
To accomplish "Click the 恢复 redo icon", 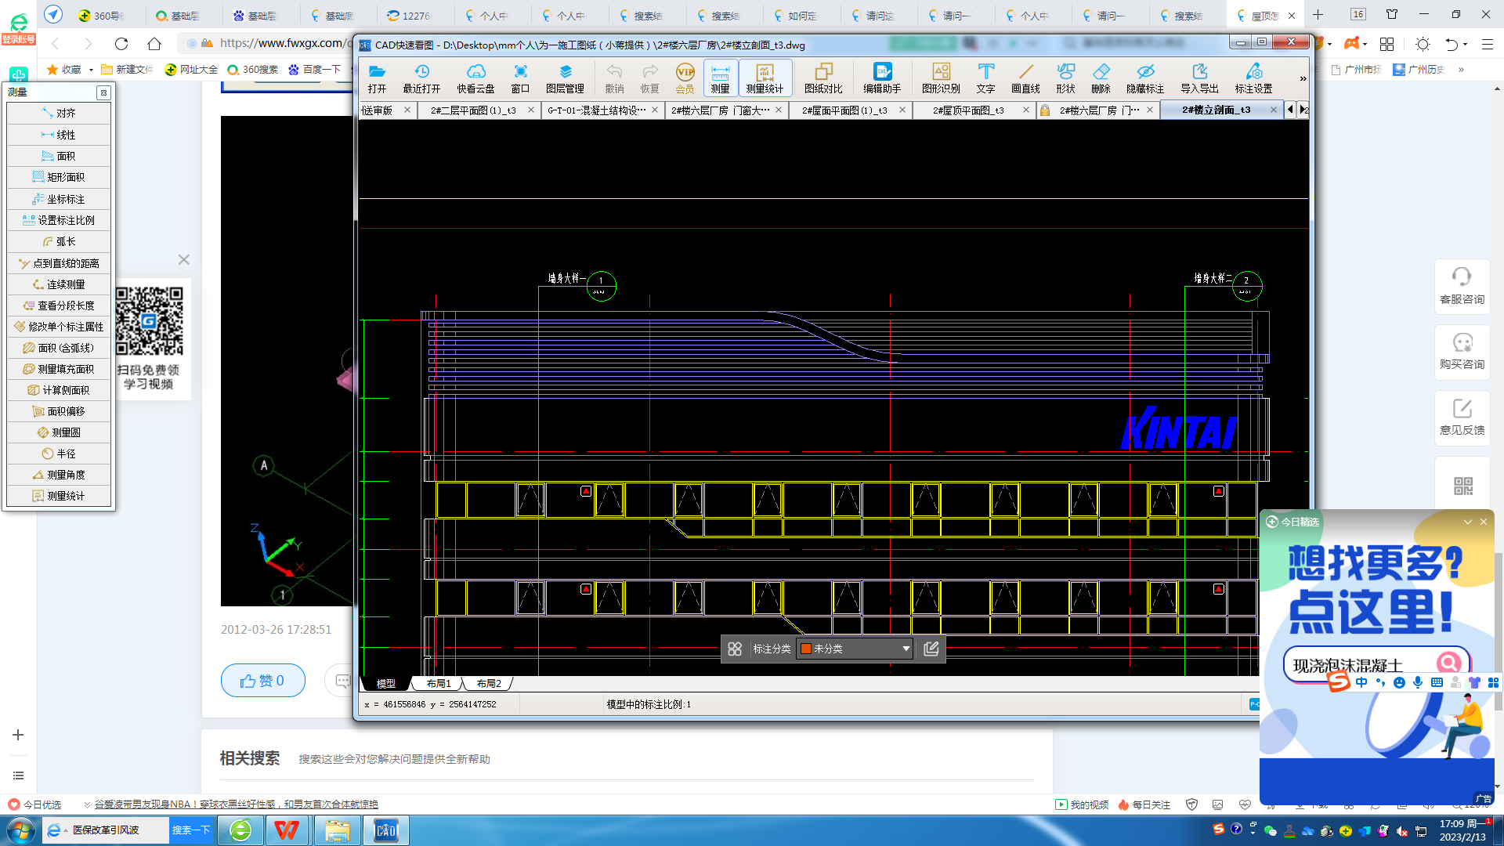I will coord(649,78).
